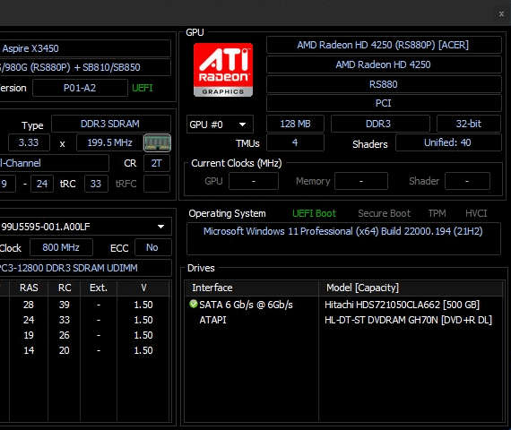This screenshot has height=430, width=511.
Task: Click the ATI Radeon Graphics logo
Action: click(223, 70)
